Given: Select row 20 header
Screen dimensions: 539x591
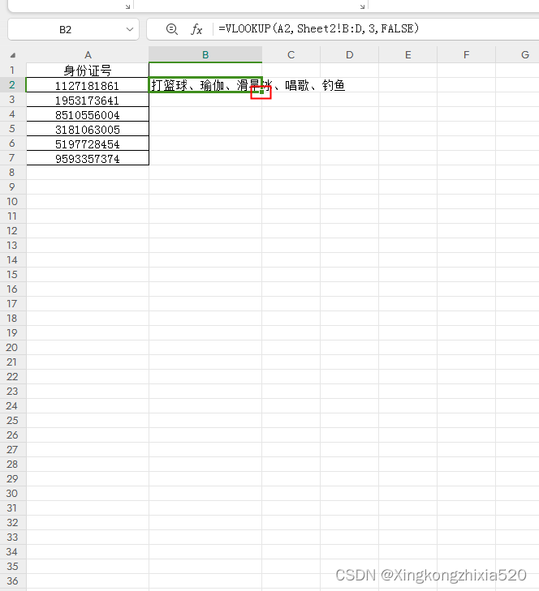Looking at the screenshot, I should click(12, 348).
